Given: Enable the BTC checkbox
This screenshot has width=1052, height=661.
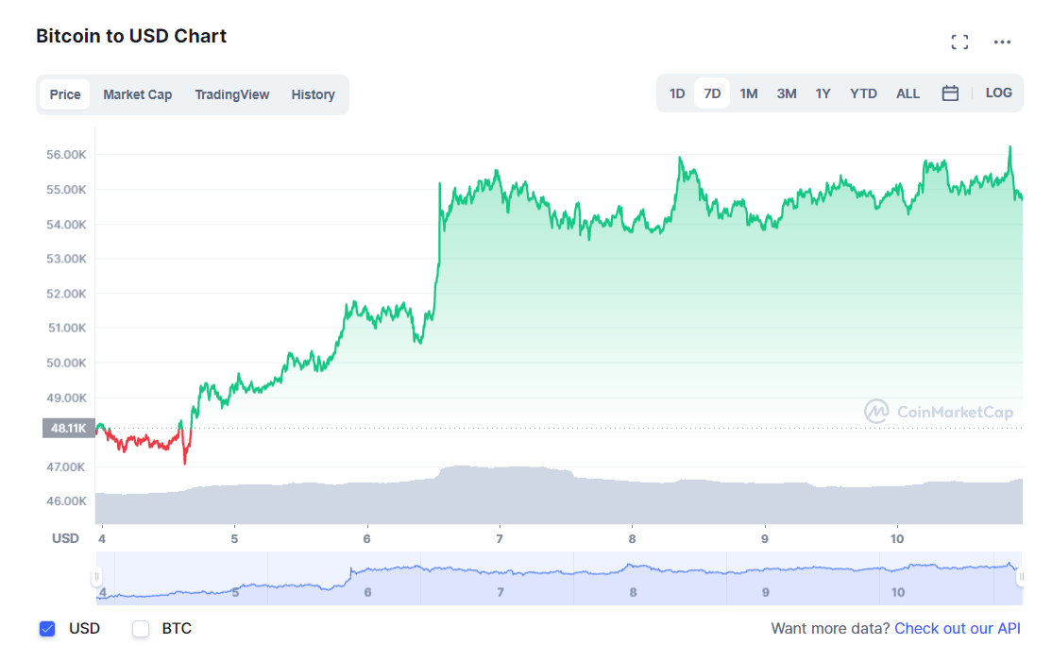Looking at the screenshot, I should [x=141, y=629].
